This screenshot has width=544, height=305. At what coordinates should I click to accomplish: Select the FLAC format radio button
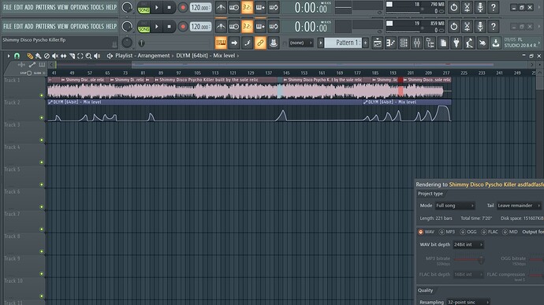pos(483,232)
